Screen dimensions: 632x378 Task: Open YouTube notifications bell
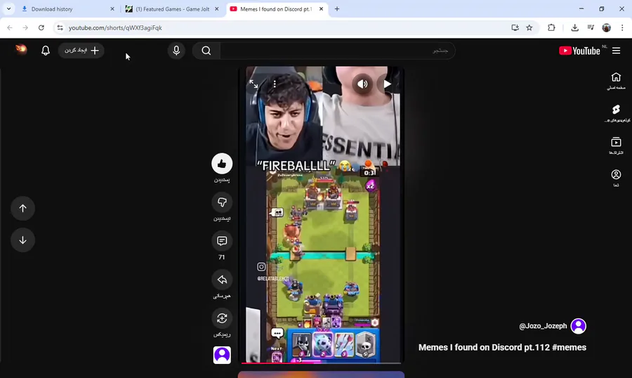pyautogui.click(x=46, y=51)
